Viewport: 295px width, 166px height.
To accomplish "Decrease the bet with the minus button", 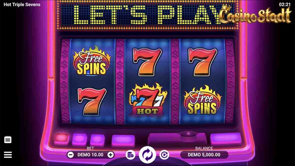I will [x=71, y=155].
